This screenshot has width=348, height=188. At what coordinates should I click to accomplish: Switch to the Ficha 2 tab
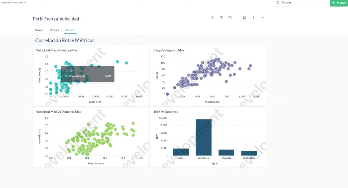point(55,30)
